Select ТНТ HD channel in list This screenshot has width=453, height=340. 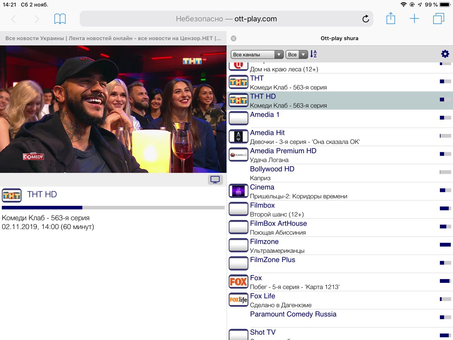tap(340, 101)
